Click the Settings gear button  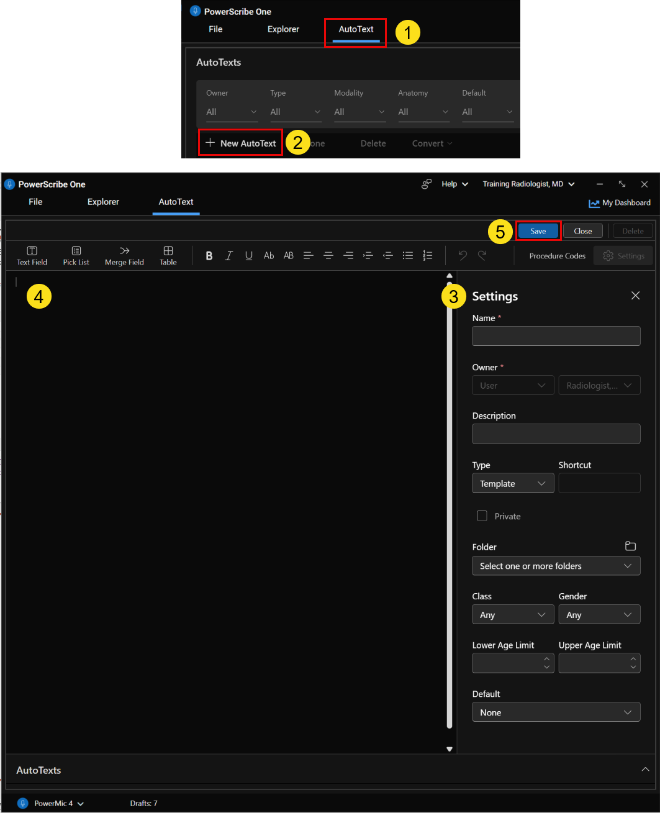(x=623, y=256)
